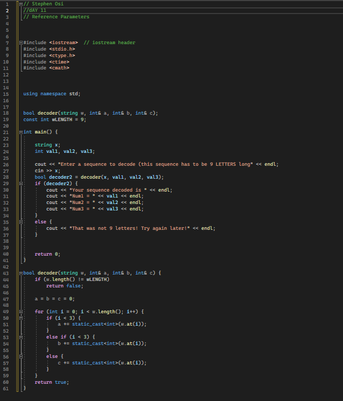
Task: Click 'Your sequence decoded is' string
Action: point(108,190)
